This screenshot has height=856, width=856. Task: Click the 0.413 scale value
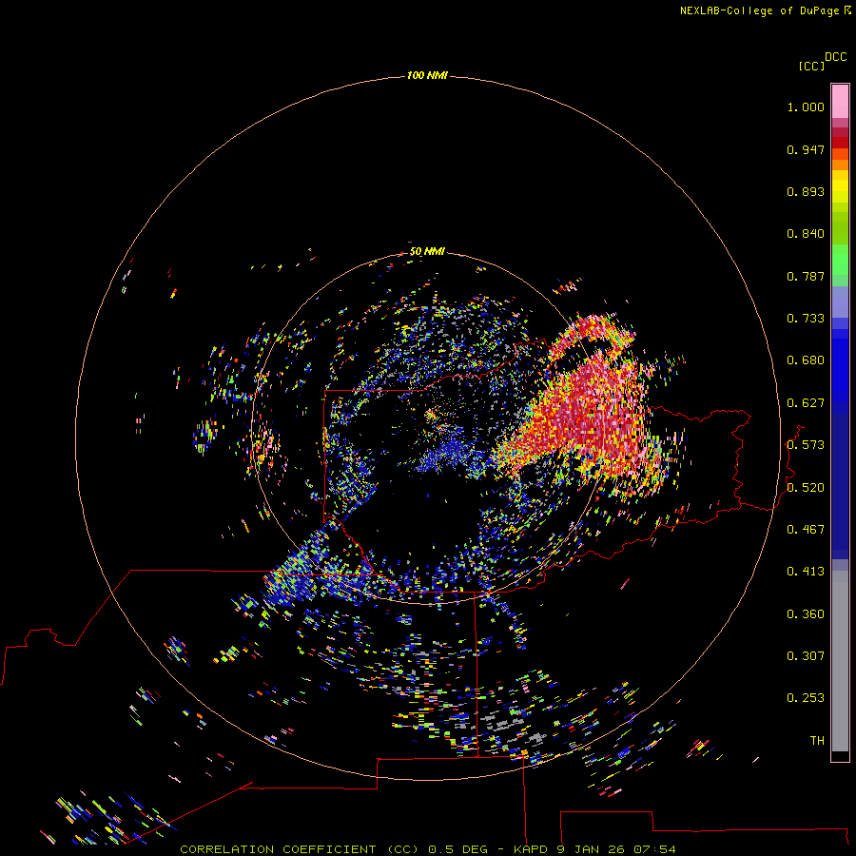pyautogui.click(x=806, y=572)
